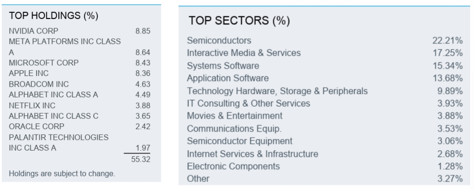Select NVIDIA CORP in top holdings
This screenshot has height=190, width=474.
click(x=33, y=31)
